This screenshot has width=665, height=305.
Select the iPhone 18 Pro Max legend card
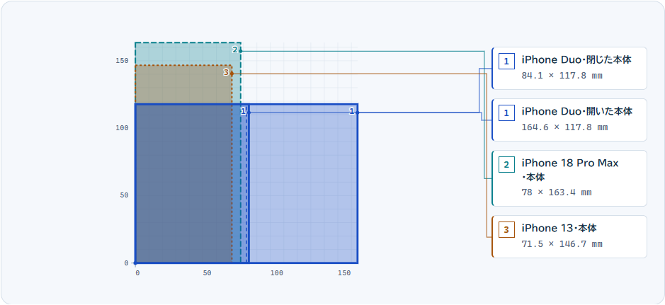tap(569, 178)
